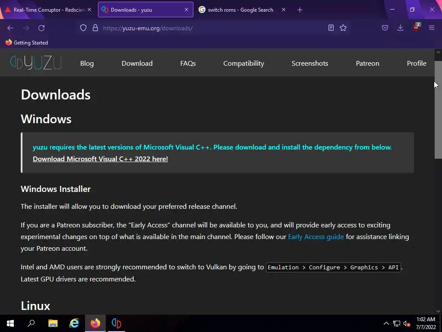The image size is (442, 332).
Task: Open the Compatibility page
Action: (x=243, y=64)
